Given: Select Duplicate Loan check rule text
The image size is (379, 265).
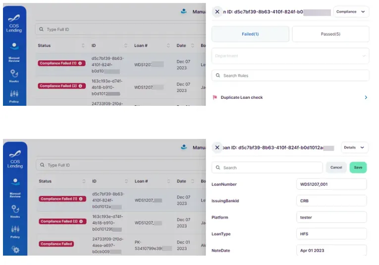Looking at the screenshot, I should [242, 97].
